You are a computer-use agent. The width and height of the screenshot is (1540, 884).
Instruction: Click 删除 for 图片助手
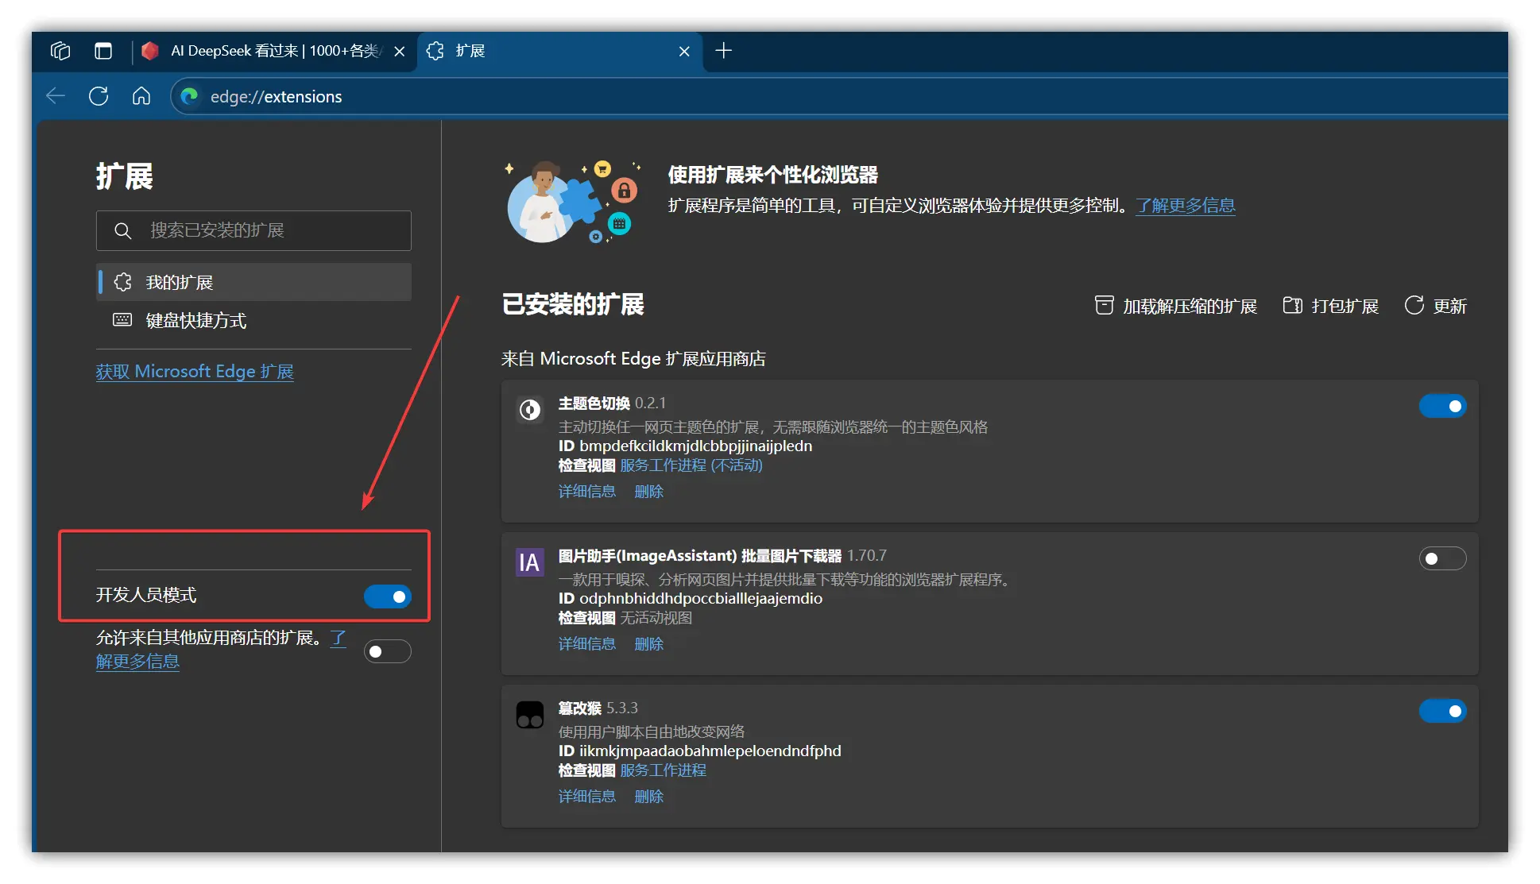pos(648,644)
